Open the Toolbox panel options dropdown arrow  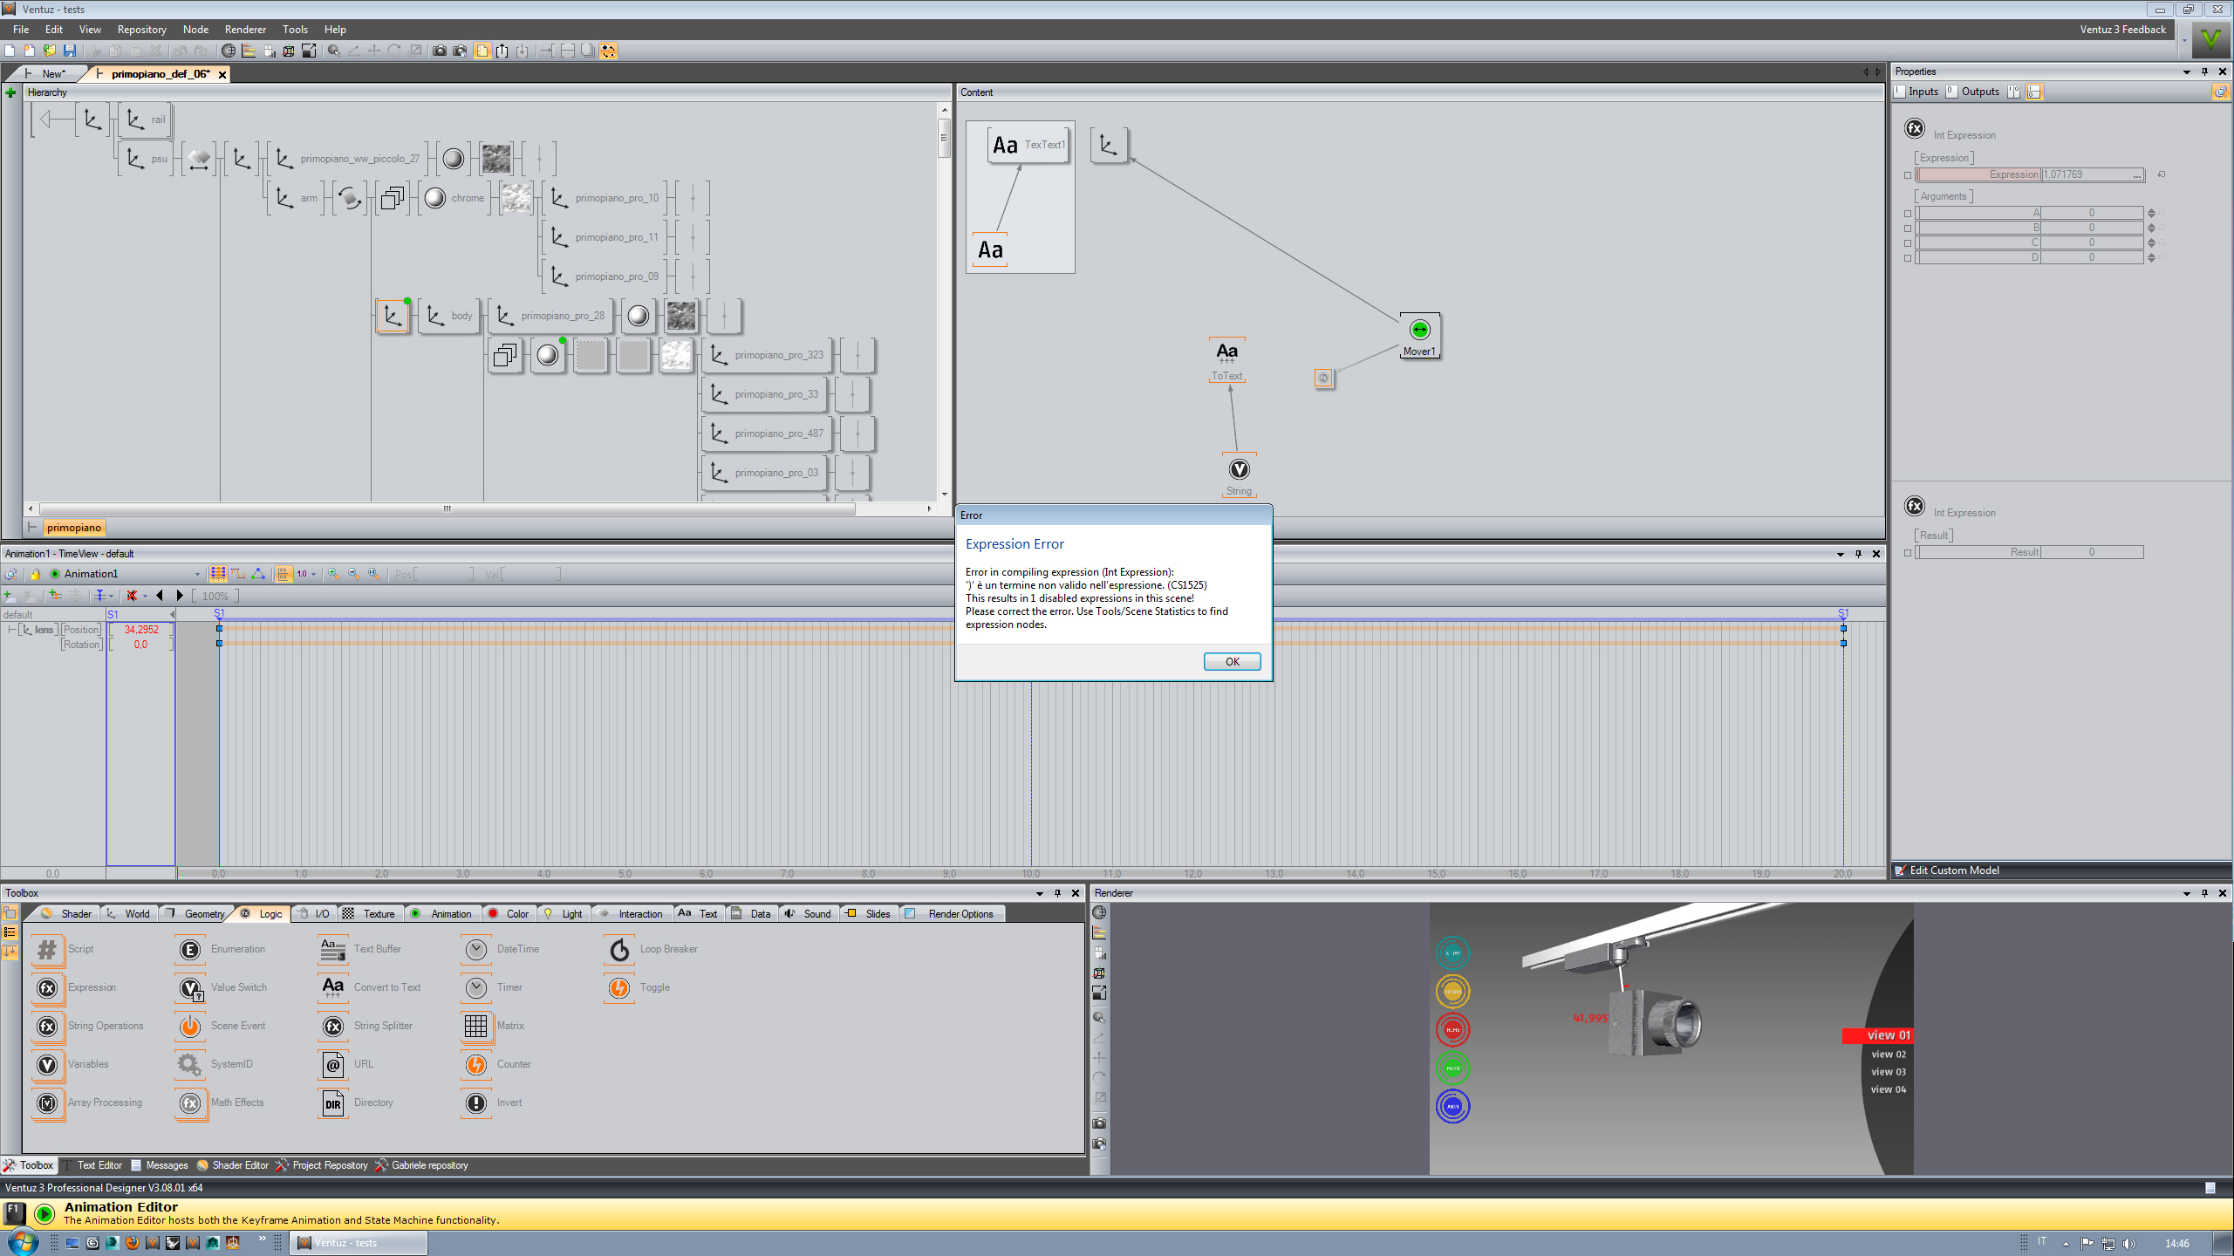1040,893
